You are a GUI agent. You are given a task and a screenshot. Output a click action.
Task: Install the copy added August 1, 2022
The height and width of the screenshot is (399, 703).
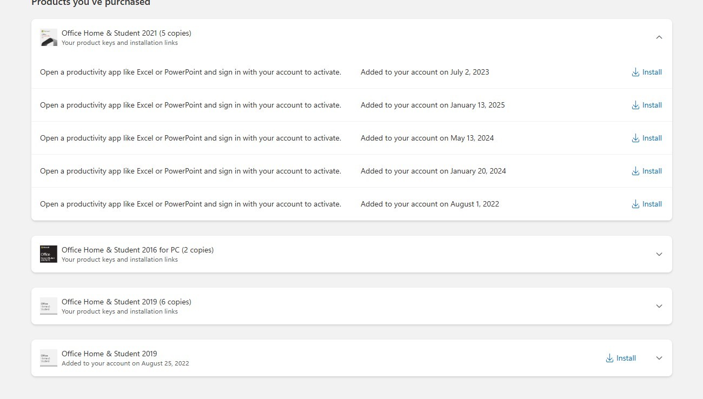(x=652, y=204)
